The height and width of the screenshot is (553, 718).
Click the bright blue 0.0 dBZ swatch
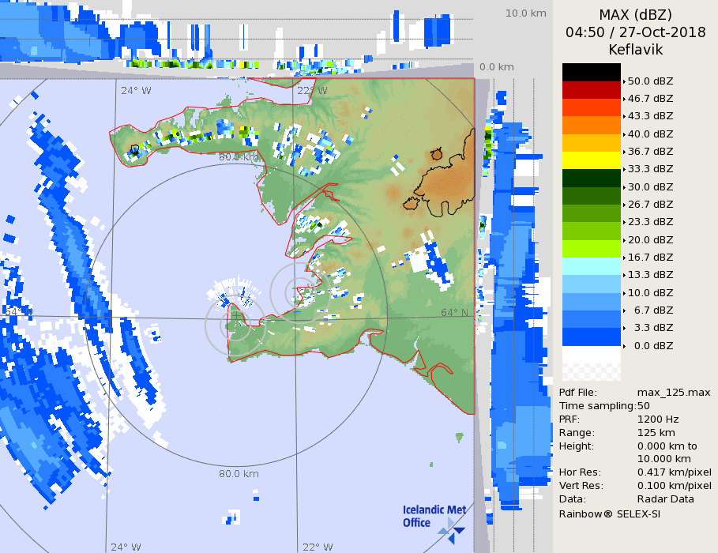click(x=591, y=337)
